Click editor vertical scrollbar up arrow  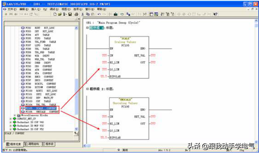(256, 21)
